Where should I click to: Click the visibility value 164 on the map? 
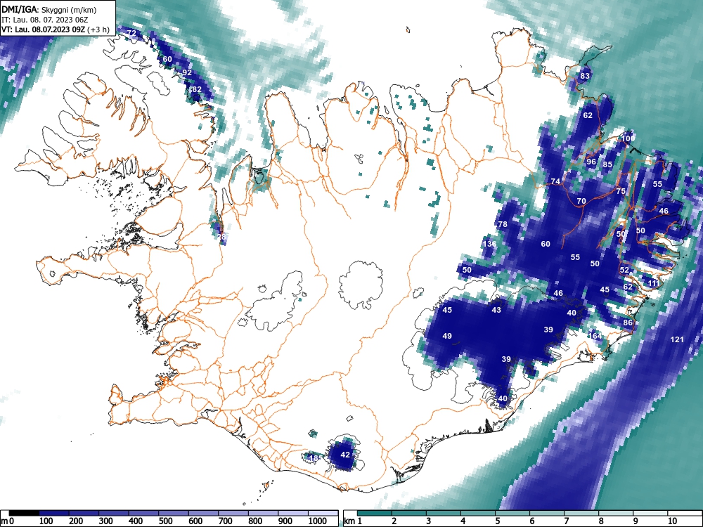595,336
